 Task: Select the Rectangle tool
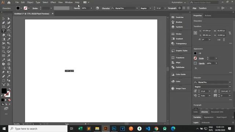(3, 27)
